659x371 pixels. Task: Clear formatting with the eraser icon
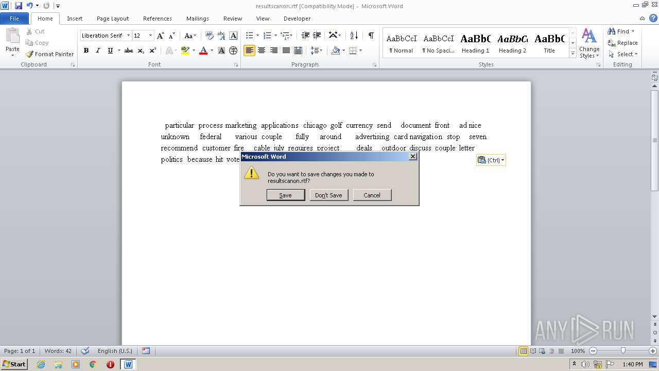click(x=210, y=36)
